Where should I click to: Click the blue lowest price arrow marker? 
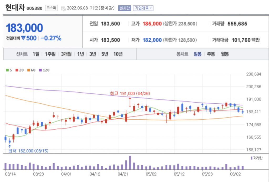point(10,146)
